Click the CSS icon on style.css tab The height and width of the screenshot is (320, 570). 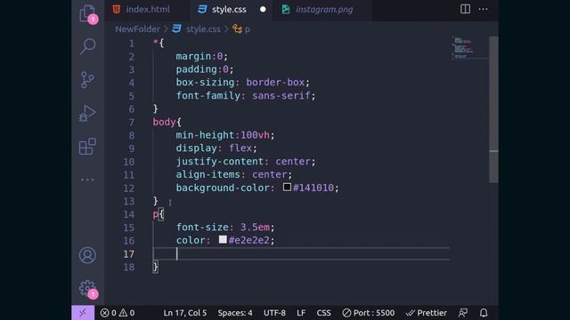(202, 9)
